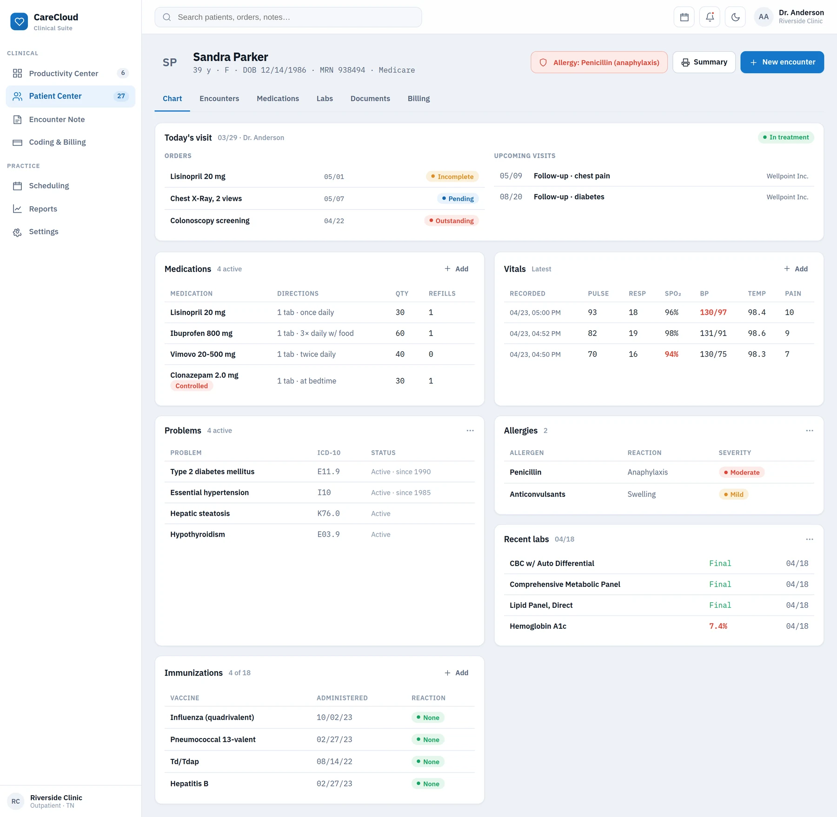Click the printer icon on the Summary button

(685, 62)
